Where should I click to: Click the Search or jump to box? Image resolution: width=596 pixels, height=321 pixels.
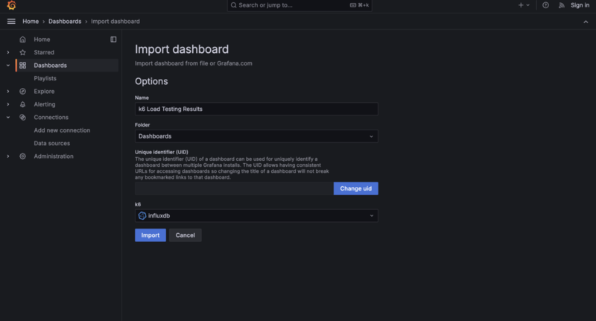point(299,5)
